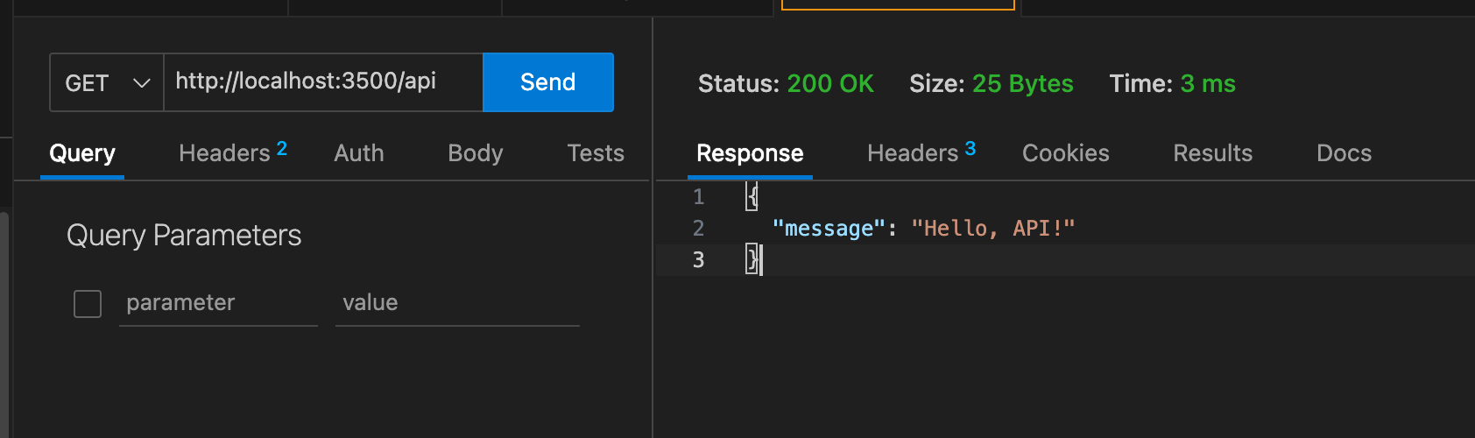This screenshot has height=438, width=1475.
Task: Select the Response tab
Action: (x=750, y=153)
